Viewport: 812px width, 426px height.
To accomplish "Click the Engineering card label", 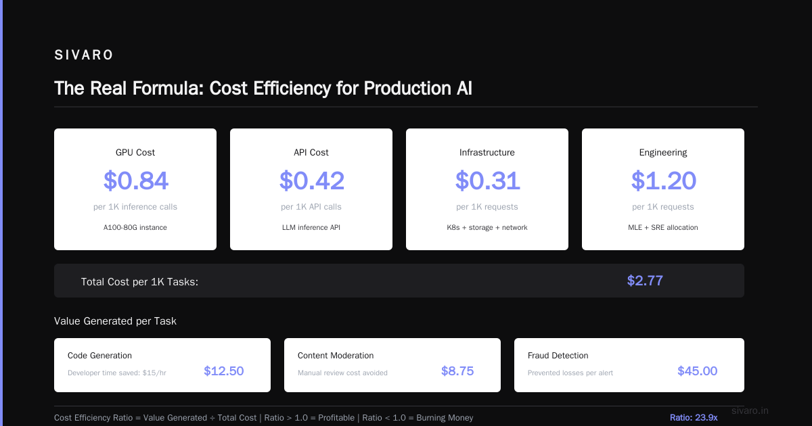I will pyautogui.click(x=663, y=153).
